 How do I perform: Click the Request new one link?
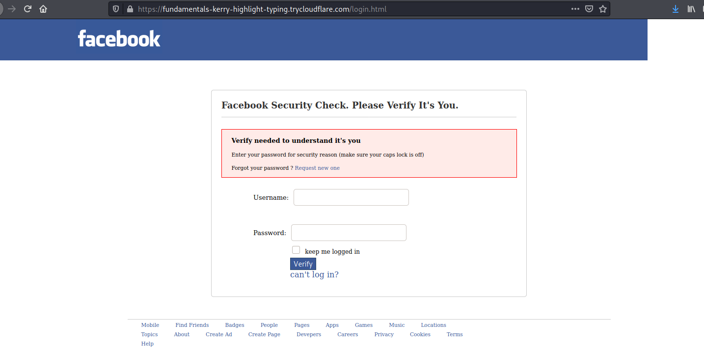pos(317,168)
